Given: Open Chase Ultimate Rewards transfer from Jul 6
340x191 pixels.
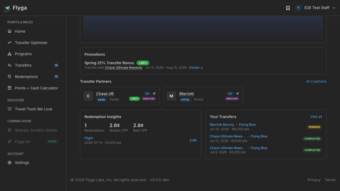Looking at the screenshot, I should coord(227,148).
